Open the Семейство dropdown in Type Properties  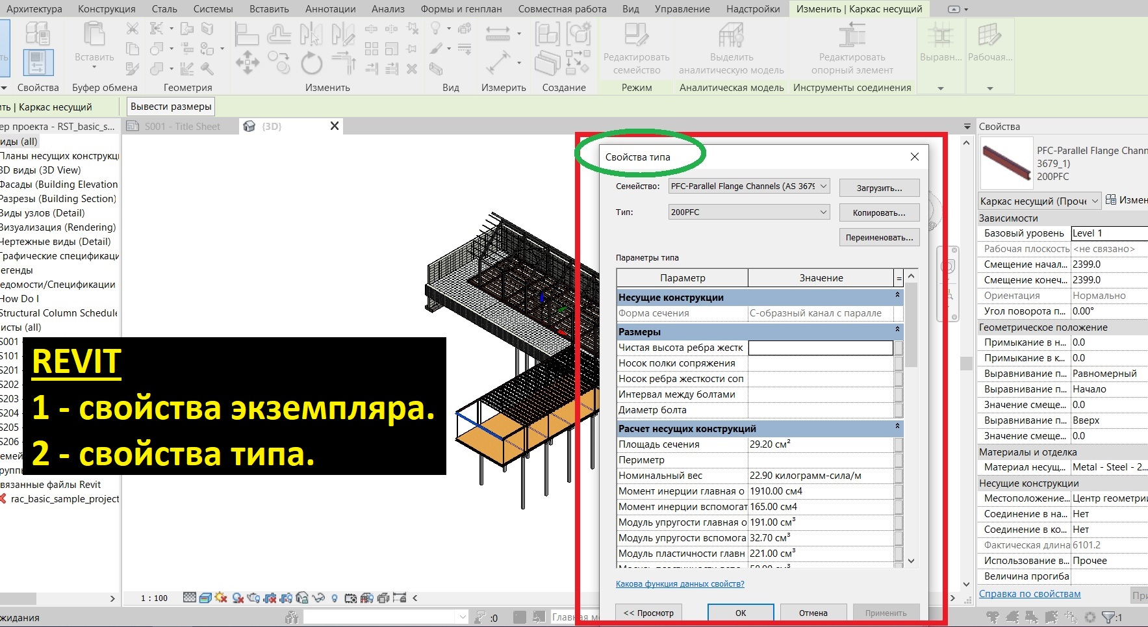(x=747, y=186)
